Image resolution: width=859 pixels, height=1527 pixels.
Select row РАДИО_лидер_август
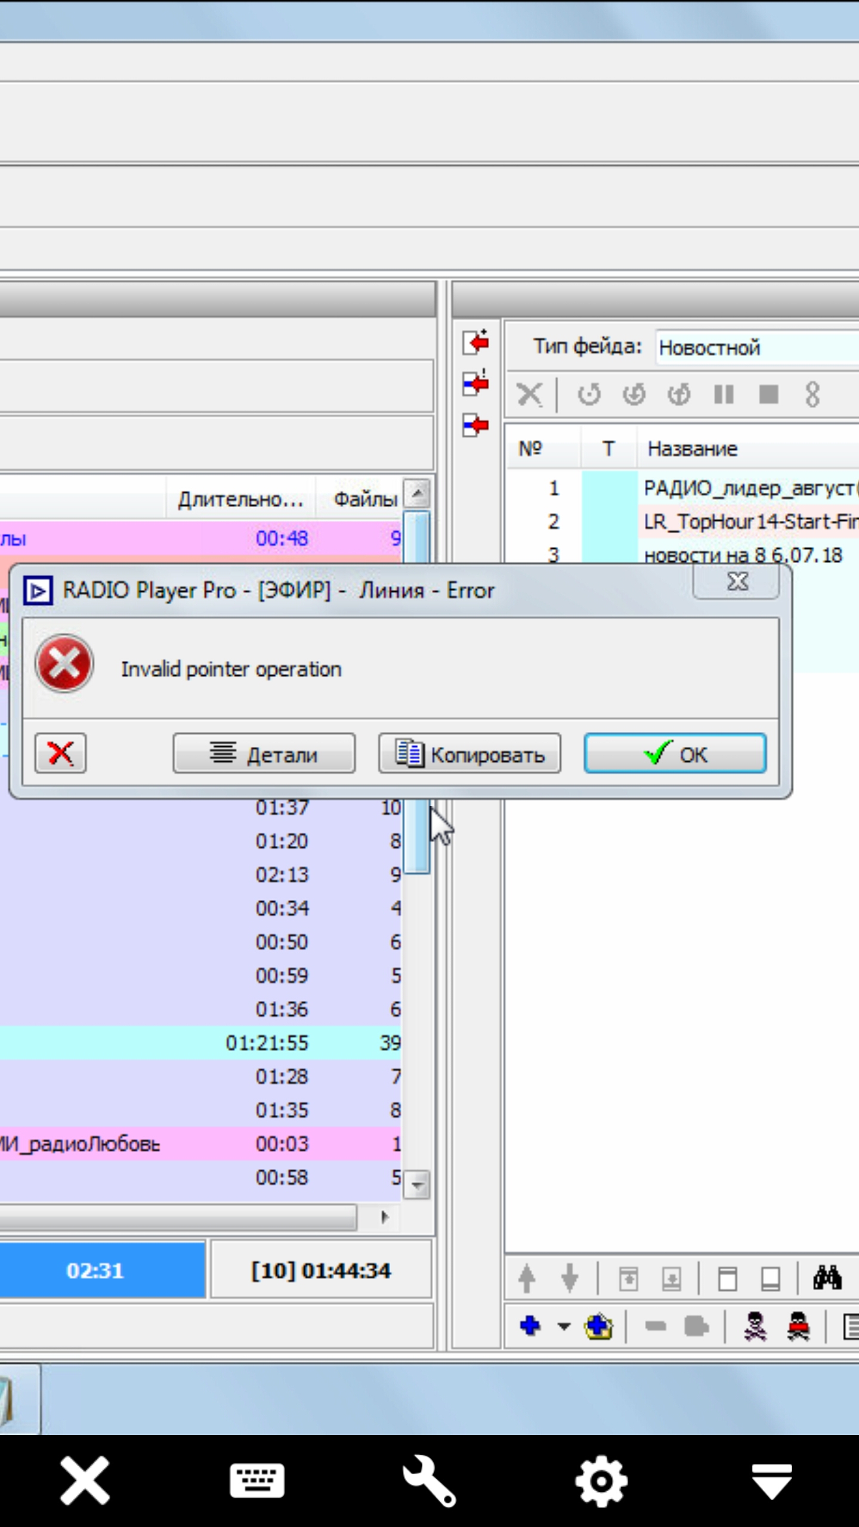(682, 488)
